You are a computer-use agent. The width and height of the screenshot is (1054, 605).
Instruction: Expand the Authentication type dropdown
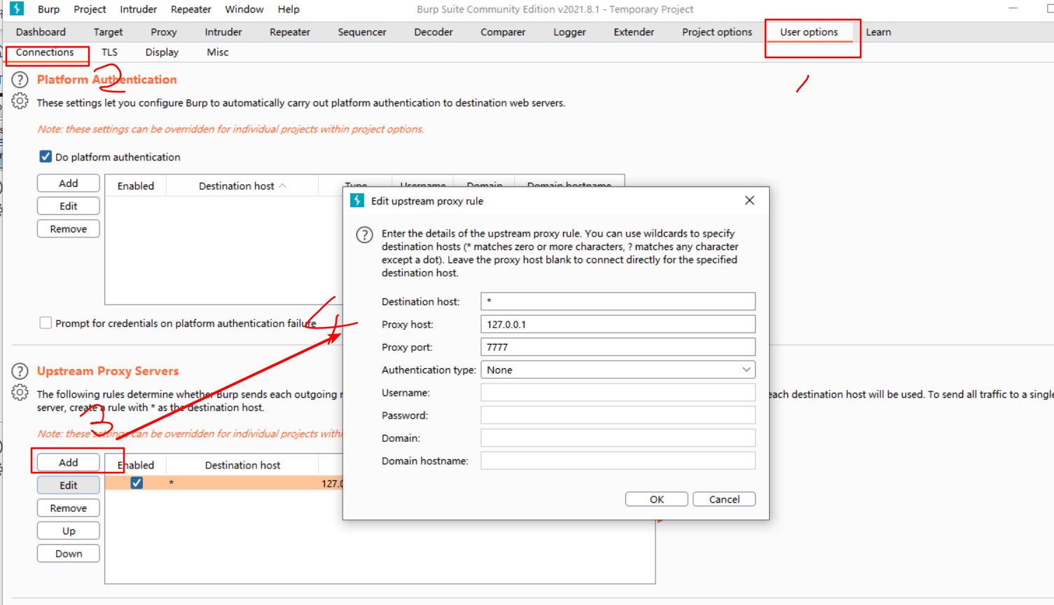(747, 370)
